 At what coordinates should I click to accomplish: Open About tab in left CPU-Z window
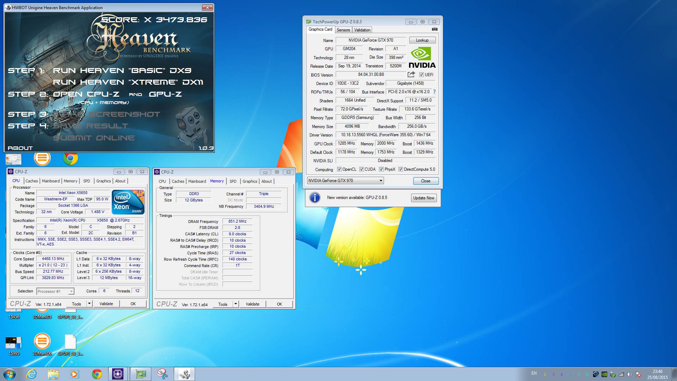tap(120, 181)
